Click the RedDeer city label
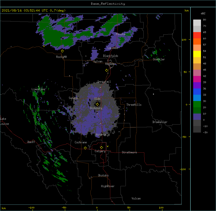The image size is (216, 211). tap(111, 64)
